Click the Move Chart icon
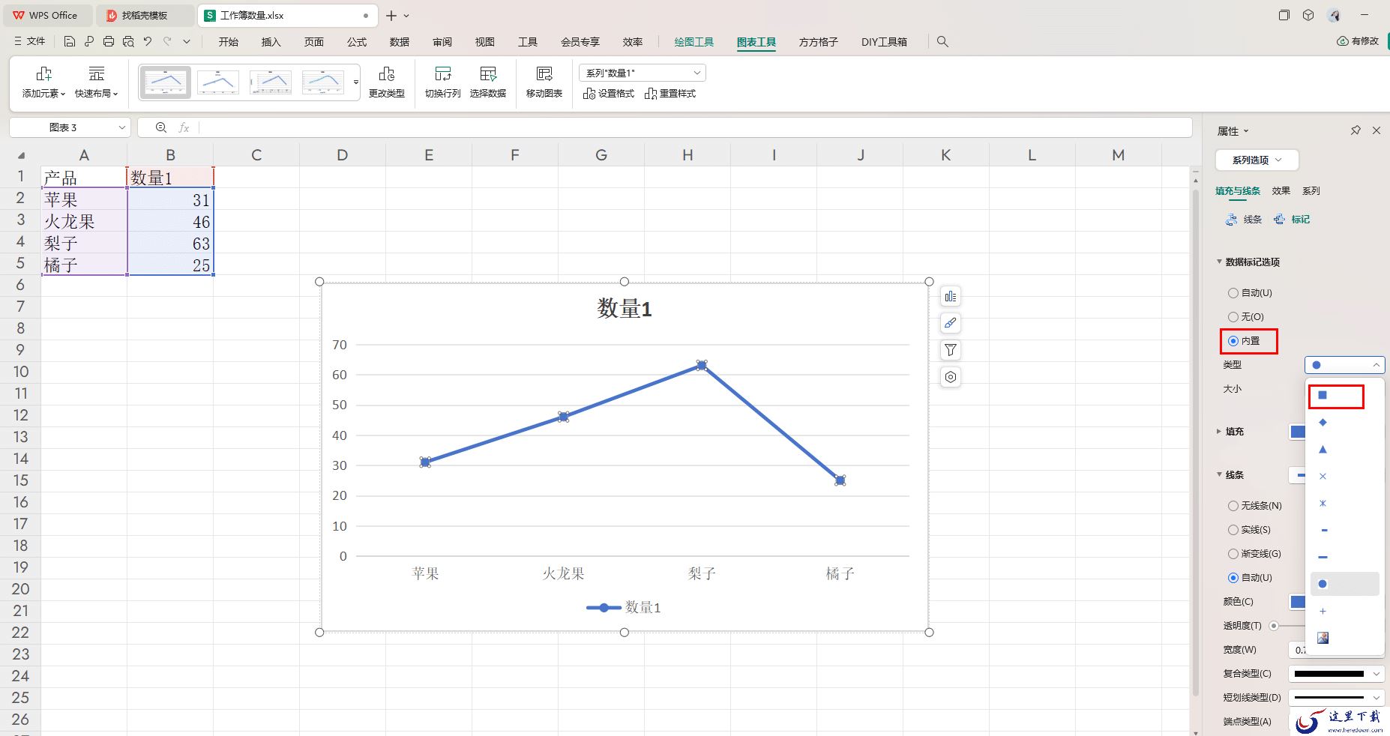Image resolution: width=1390 pixels, height=736 pixels. click(544, 73)
